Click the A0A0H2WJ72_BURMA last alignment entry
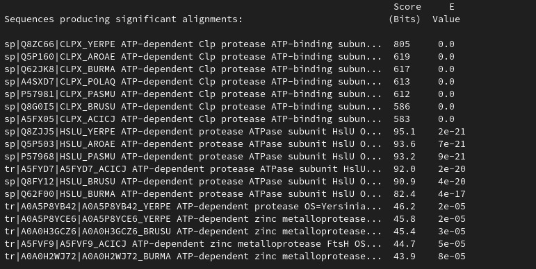 [x=235, y=257]
